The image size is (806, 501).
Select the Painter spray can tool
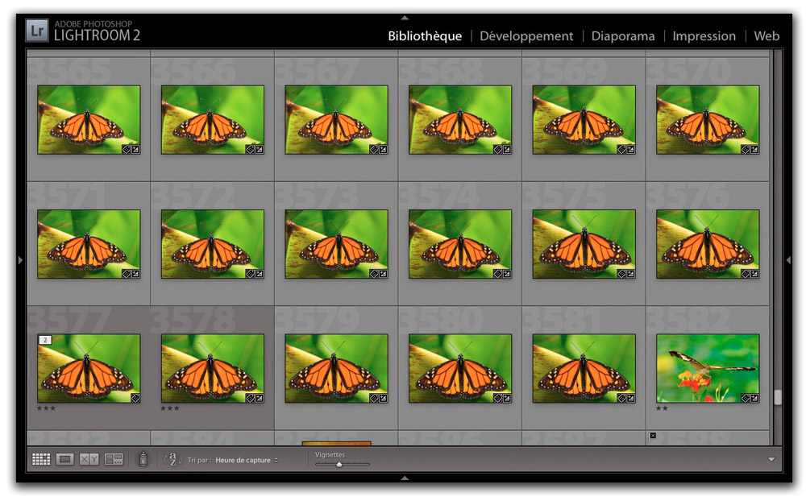pos(143,458)
